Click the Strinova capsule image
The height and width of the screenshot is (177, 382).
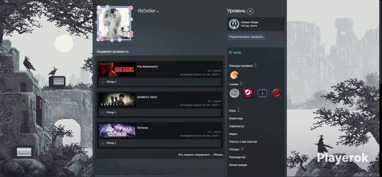click(117, 131)
